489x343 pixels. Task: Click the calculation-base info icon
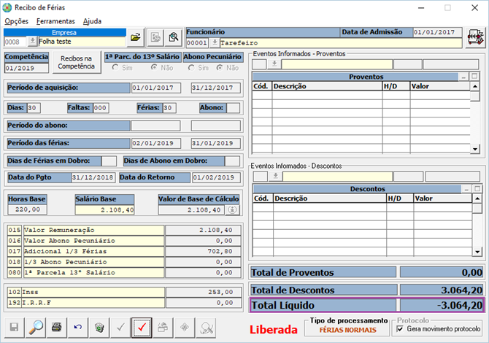(x=232, y=210)
